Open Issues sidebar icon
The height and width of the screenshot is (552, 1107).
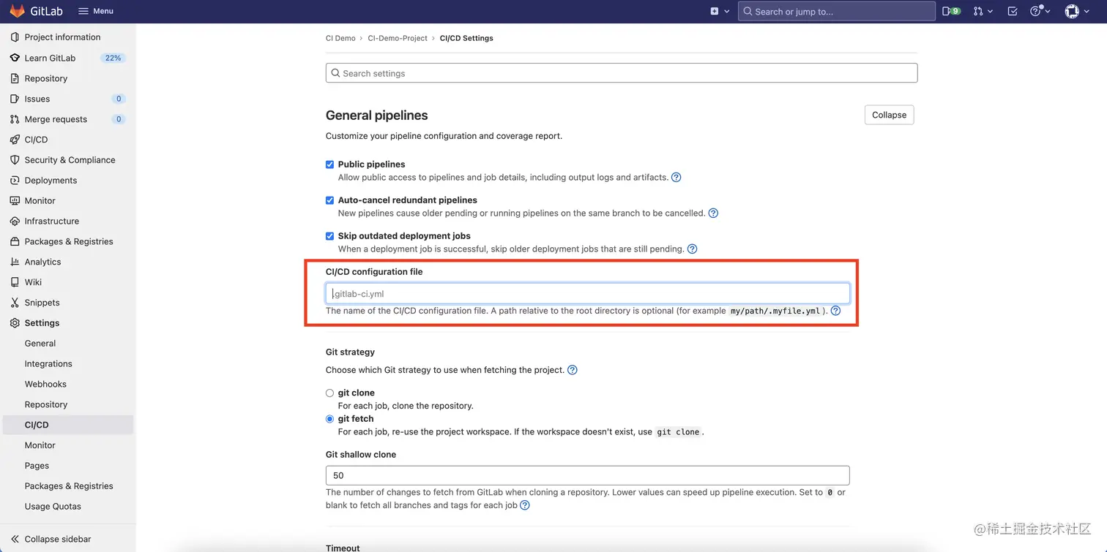click(15, 99)
